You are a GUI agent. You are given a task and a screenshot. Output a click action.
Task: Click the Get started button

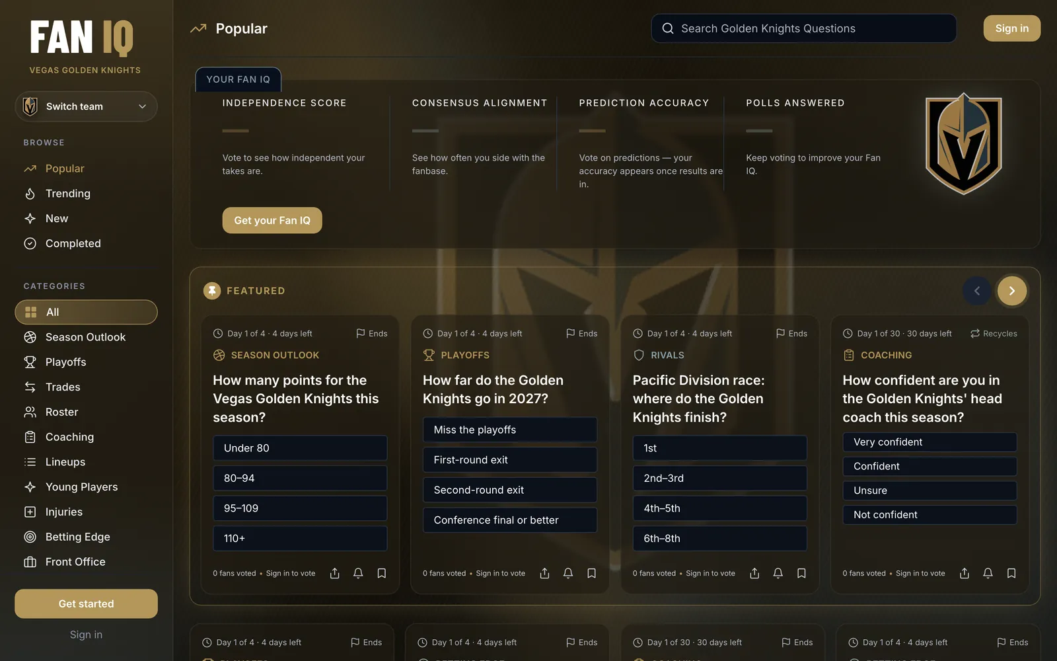pos(86,603)
